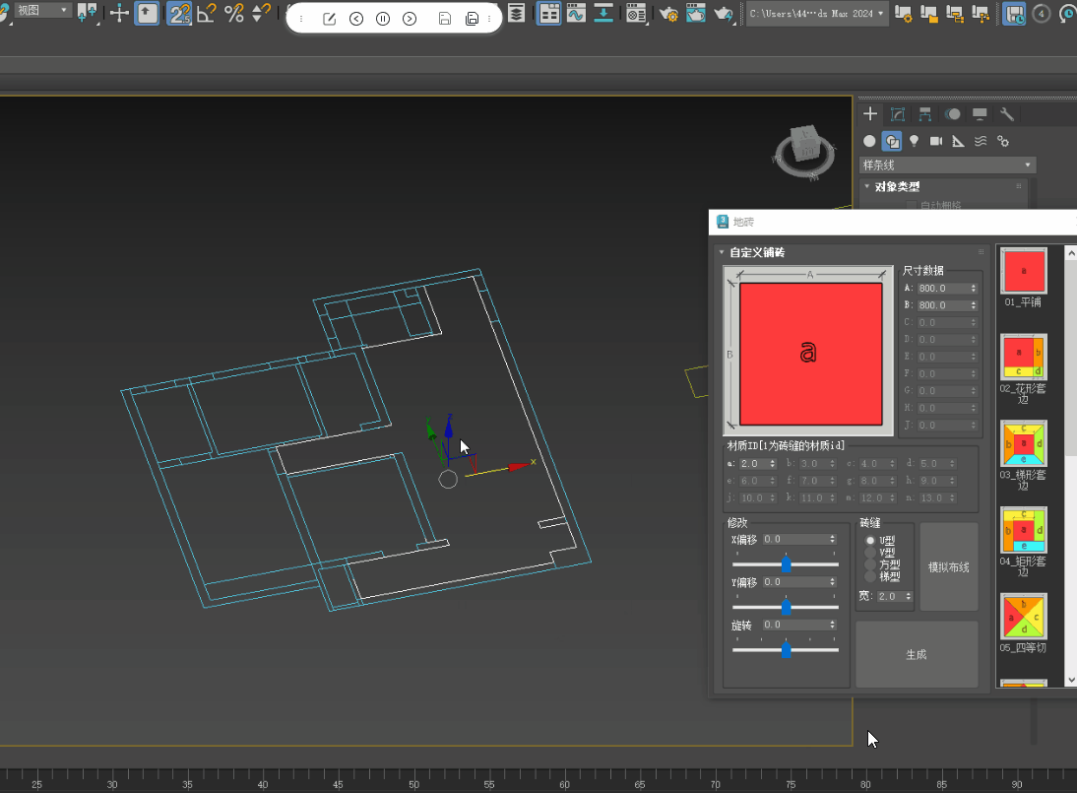Viewport: 1077px width, 793px height.
Task: Select the Cameras category icon
Action: pyautogui.click(x=935, y=141)
